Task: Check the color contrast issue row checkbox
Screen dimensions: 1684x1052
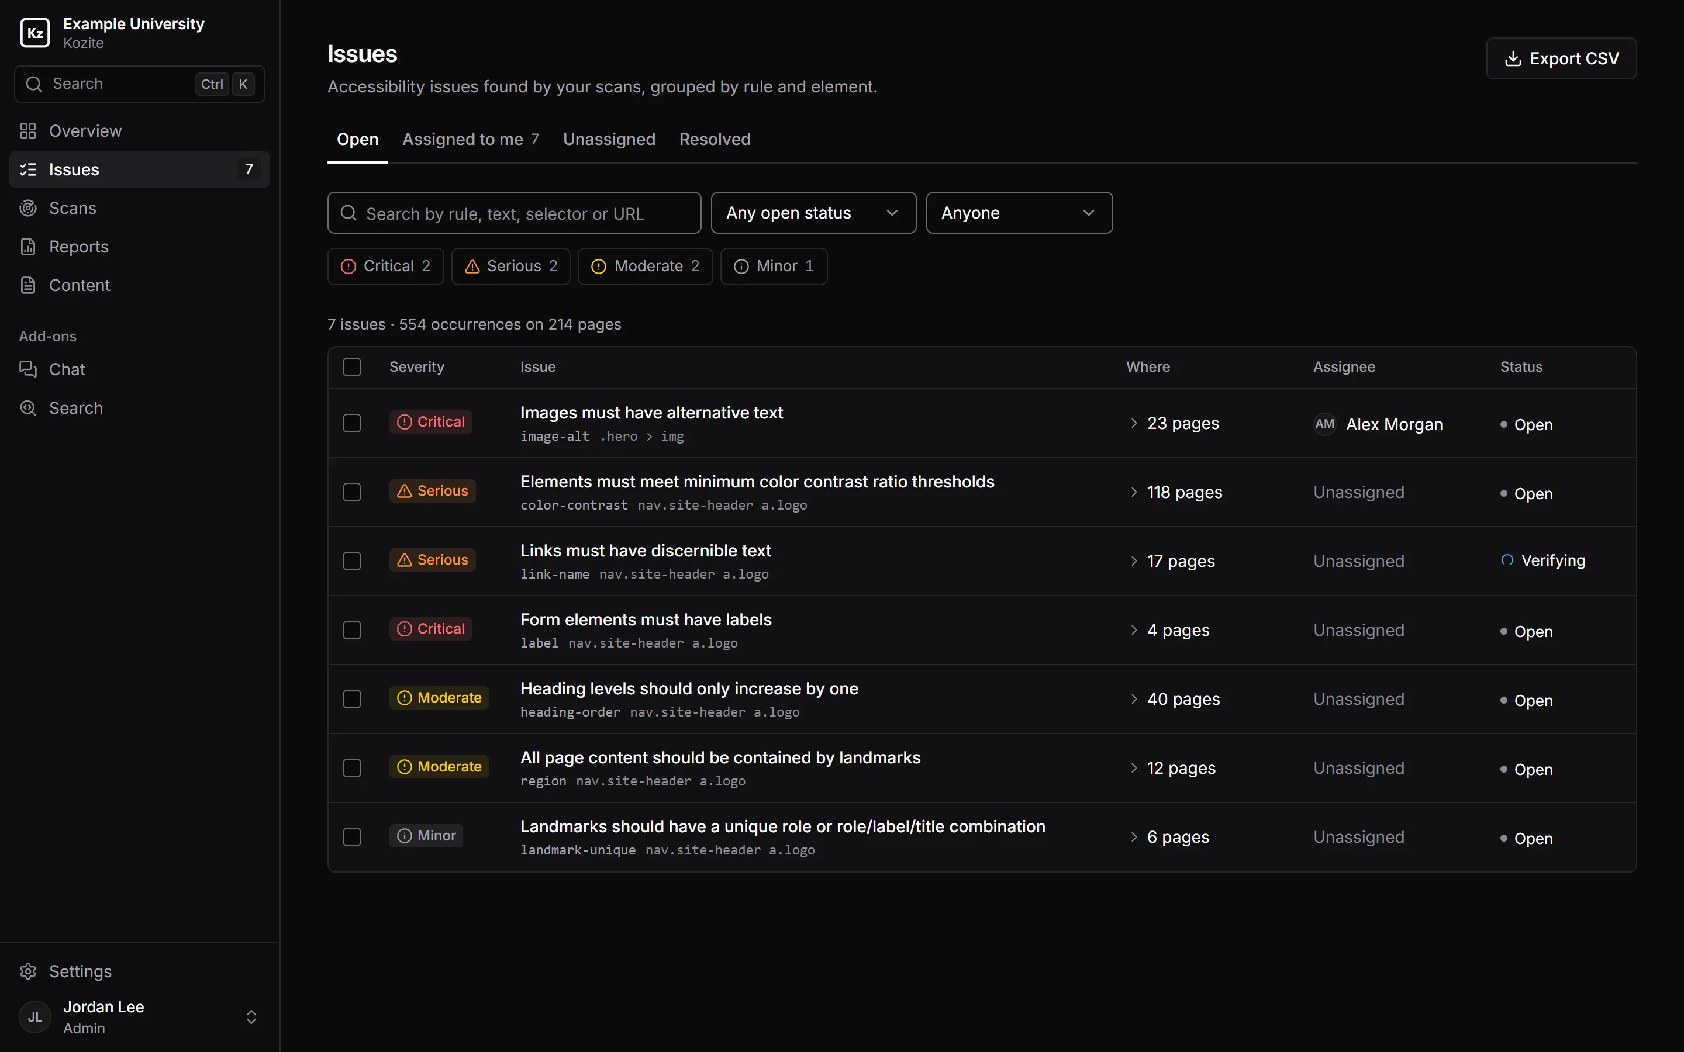Action: (352, 492)
